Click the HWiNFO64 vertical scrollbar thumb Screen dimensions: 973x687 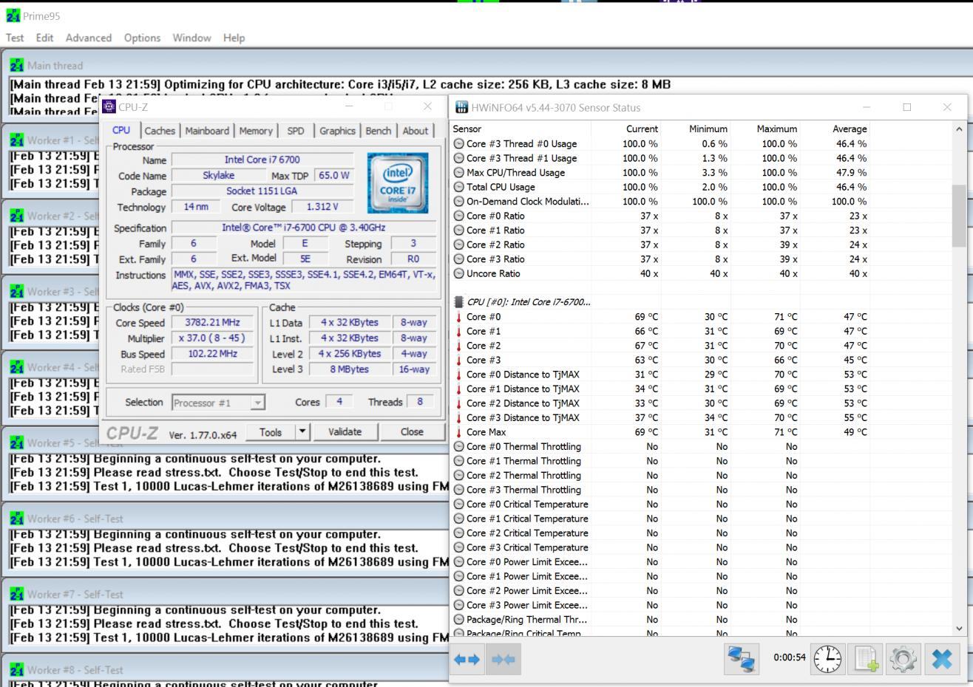click(x=959, y=216)
